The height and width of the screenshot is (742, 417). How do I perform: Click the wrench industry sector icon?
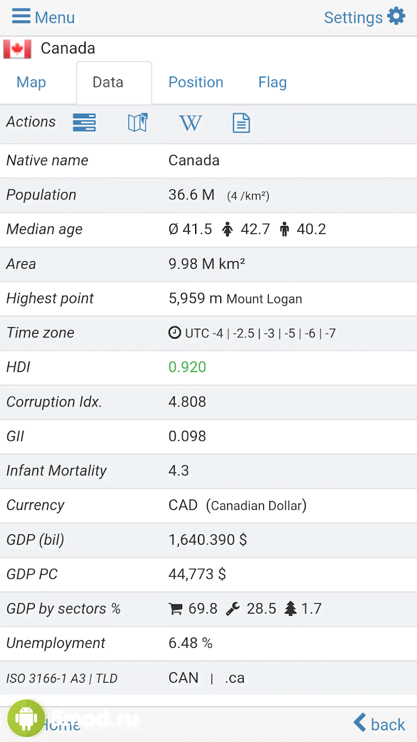[x=233, y=609]
